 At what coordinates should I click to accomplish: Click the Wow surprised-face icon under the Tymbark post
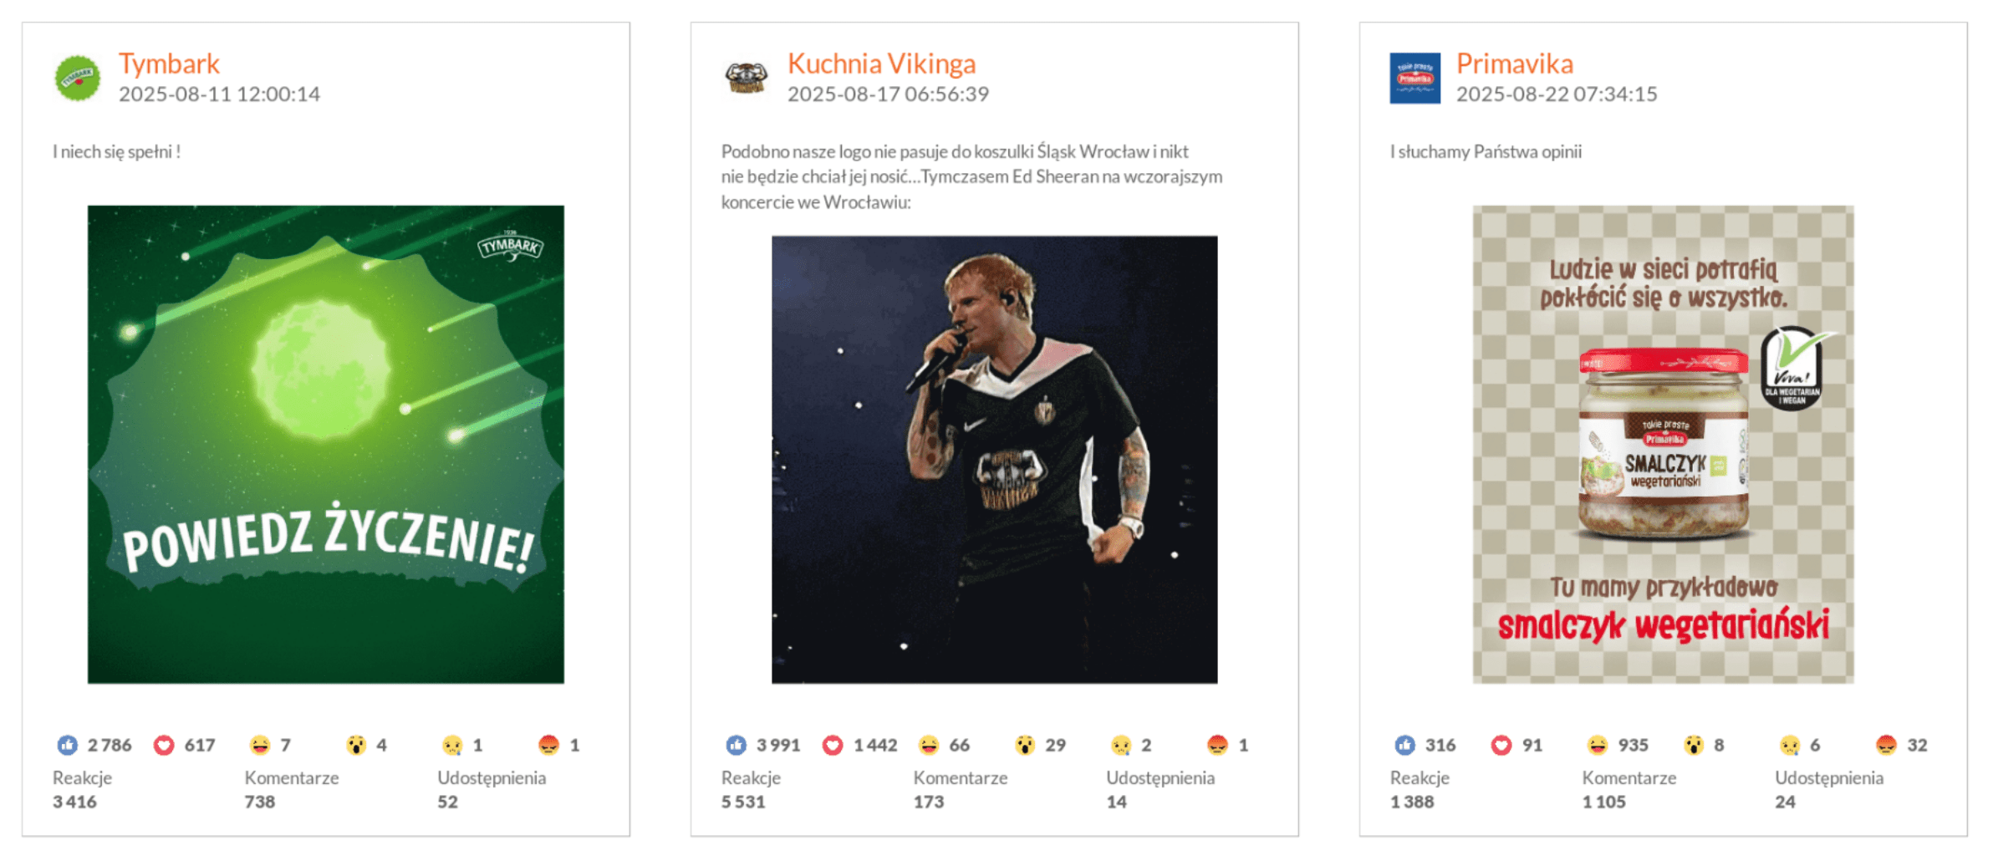coord(357,744)
